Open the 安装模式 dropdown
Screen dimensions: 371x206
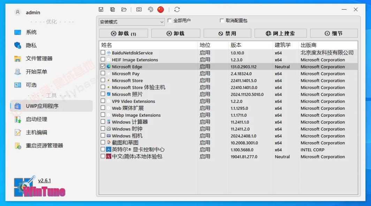[x=131, y=22]
